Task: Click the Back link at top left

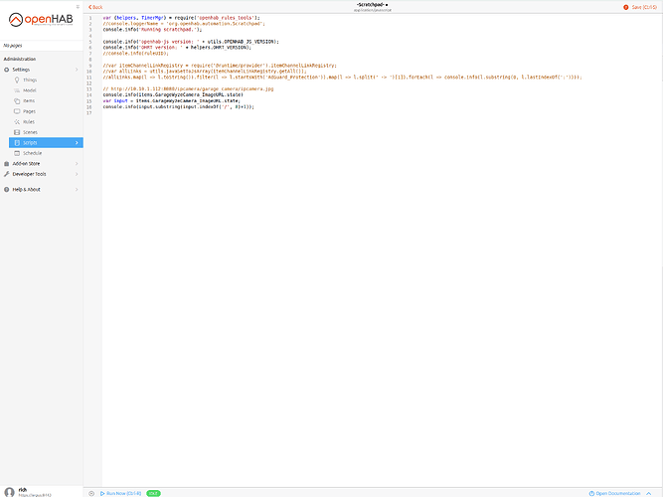Action: click(95, 7)
